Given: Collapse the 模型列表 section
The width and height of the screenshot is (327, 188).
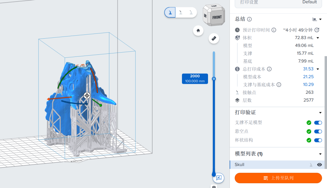Looking at the screenshot, I should (x=320, y=154).
